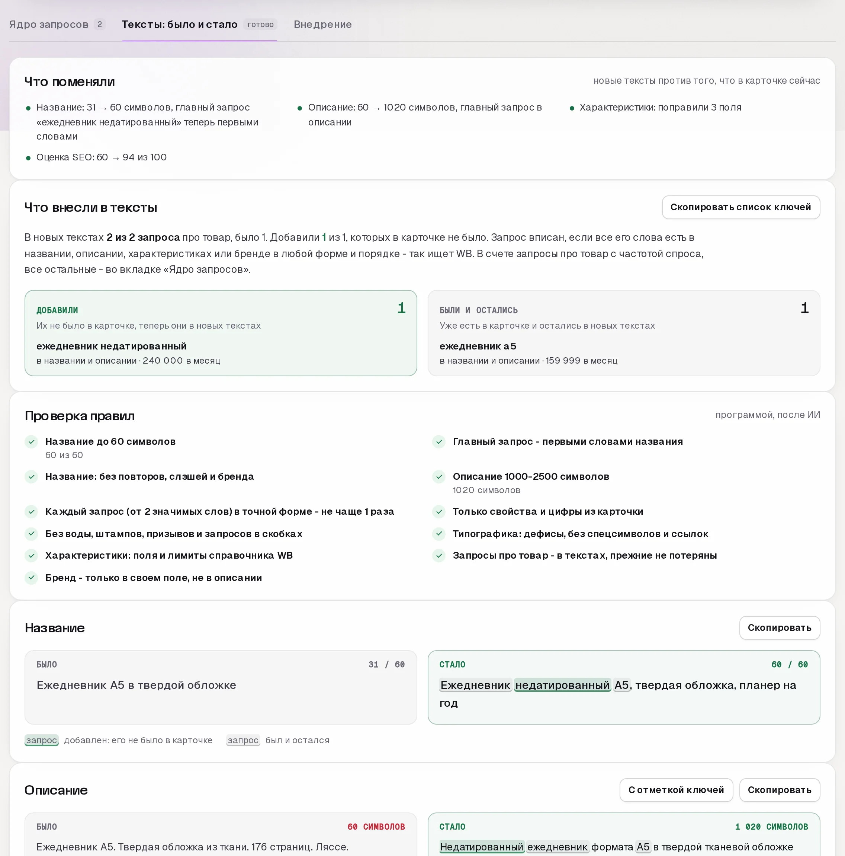Click «1 020 СИМВОЛОВ» counter in Описание СТАЛО
The width and height of the screenshot is (845, 856).
[x=771, y=826]
